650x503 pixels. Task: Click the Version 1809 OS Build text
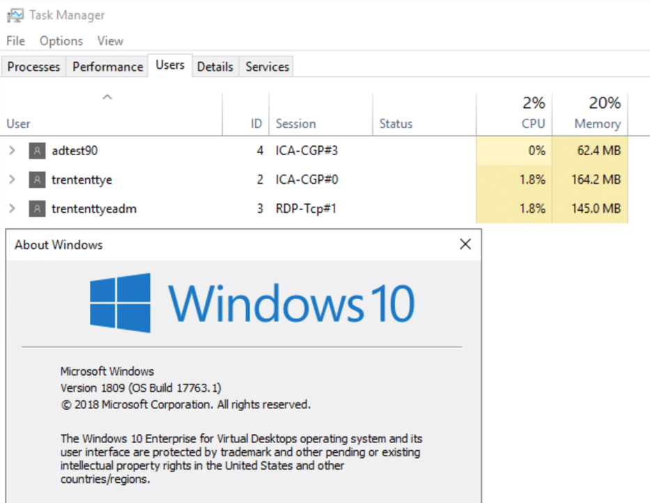[x=141, y=388]
